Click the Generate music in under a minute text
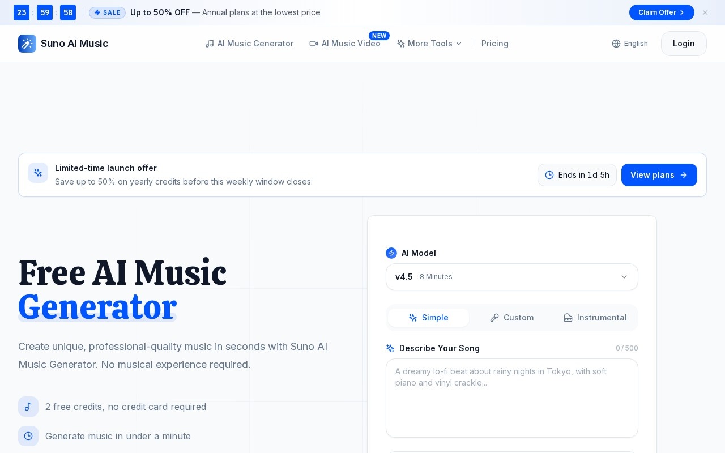Image resolution: width=725 pixels, height=453 pixels. [x=118, y=436]
